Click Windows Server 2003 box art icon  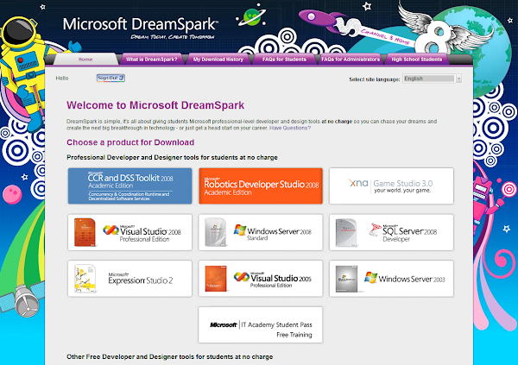click(x=346, y=279)
